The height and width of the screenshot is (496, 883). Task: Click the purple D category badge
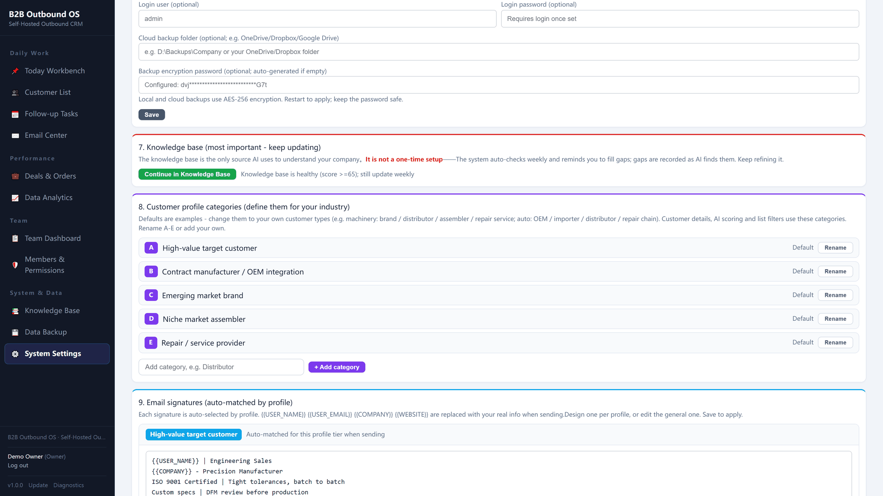151,319
